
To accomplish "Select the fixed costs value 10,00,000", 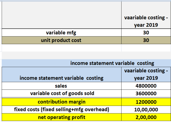I will pyautogui.click(x=146, y=110).
